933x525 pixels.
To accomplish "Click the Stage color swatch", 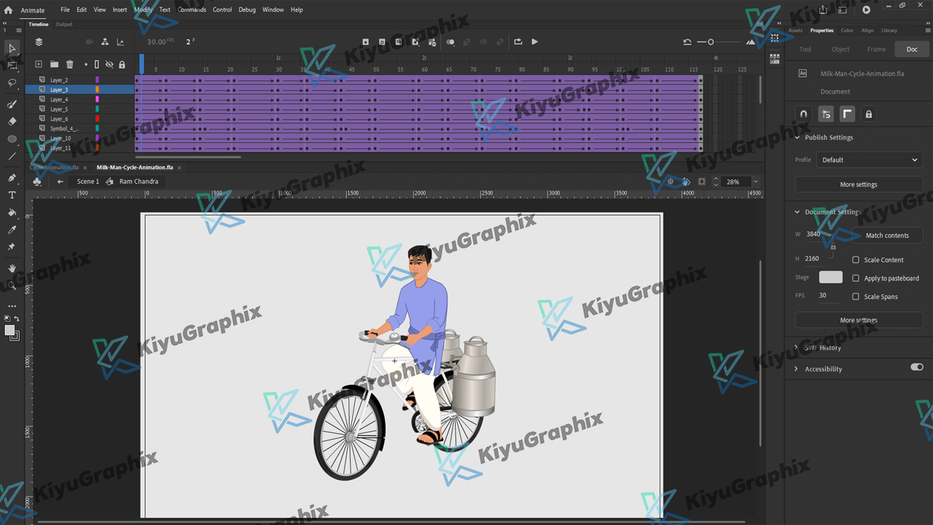I will pos(830,277).
